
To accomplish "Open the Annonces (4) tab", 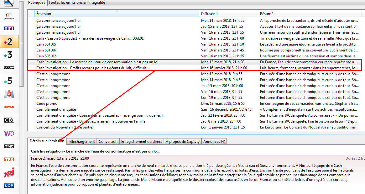I will (x=214, y=141).
